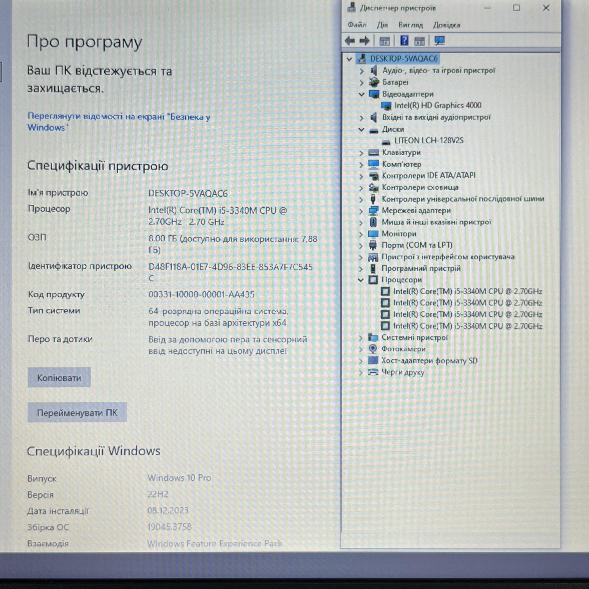This screenshot has width=589, height=589.
Task: Expand the Батареї category
Action: (362, 83)
